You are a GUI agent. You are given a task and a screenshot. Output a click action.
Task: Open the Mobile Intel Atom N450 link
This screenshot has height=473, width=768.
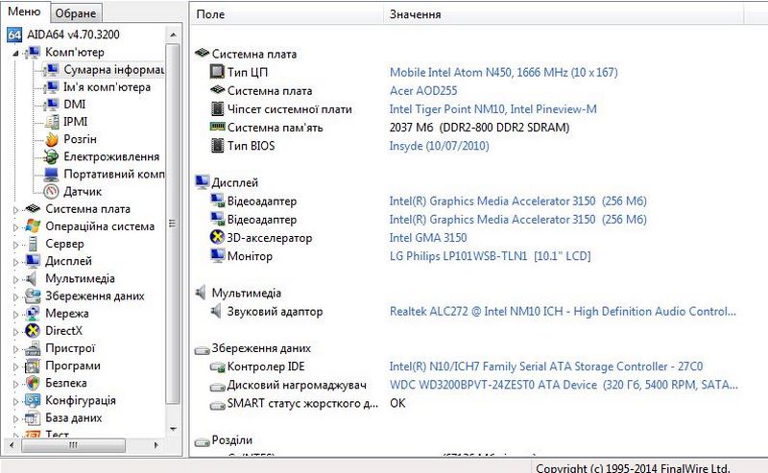click(x=503, y=73)
